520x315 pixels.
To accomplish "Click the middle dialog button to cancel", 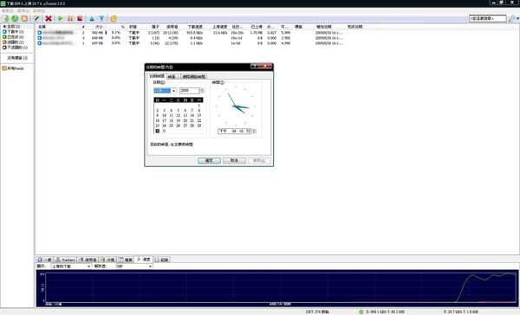I will point(234,160).
